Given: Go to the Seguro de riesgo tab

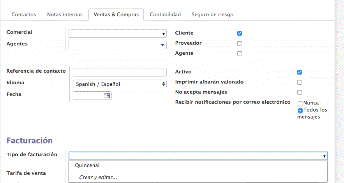Looking at the screenshot, I should (x=212, y=14).
